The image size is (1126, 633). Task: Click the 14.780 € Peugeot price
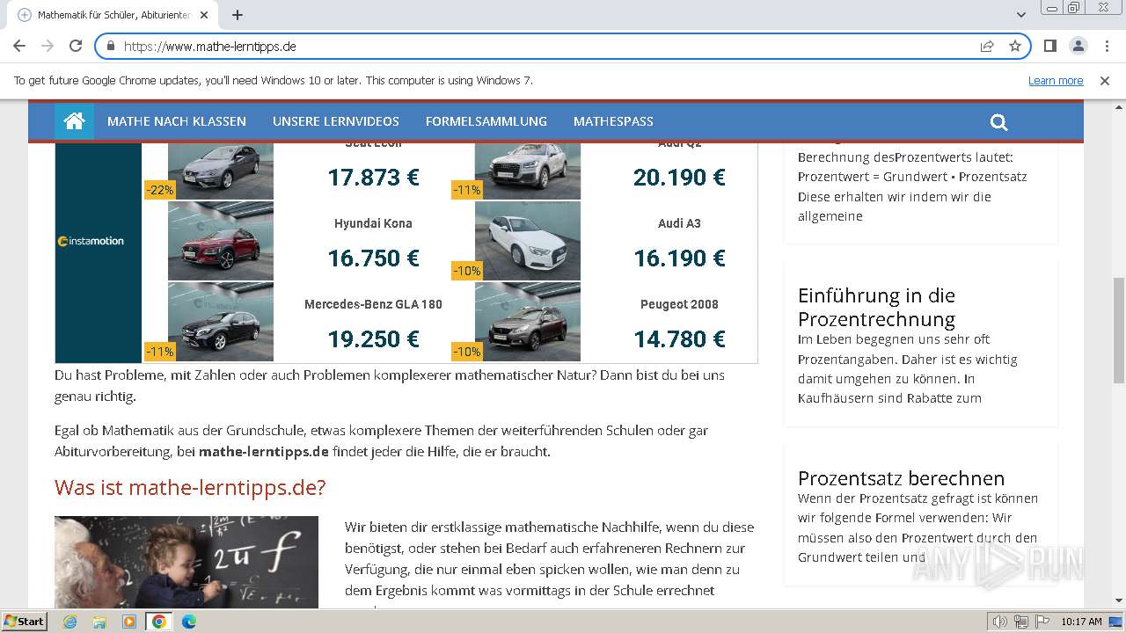click(x=679, y=339)
